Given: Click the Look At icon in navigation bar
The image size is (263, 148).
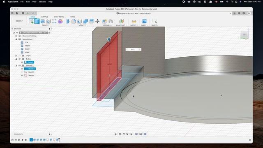Looking at the screenshot, I should click(120, 134).
